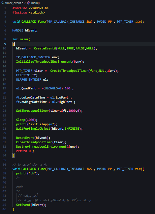Click "ULARGE_INTEGER ul;" declaration

point(32,80)
